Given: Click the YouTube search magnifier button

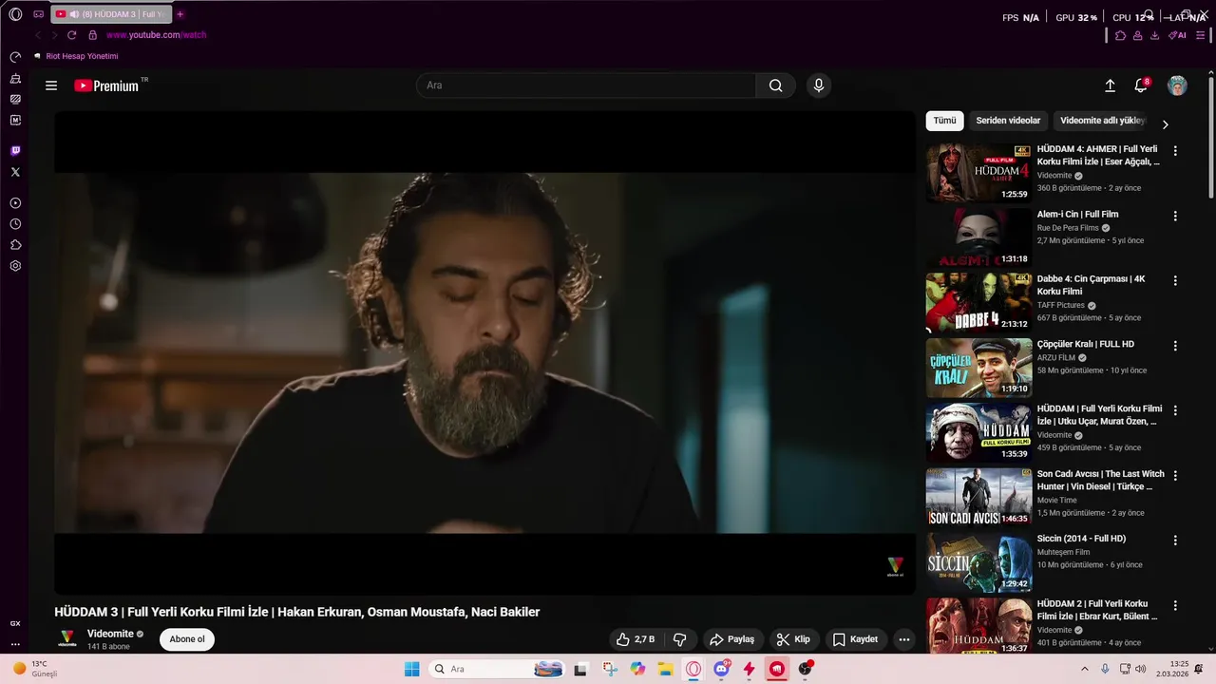Looking at the screenshot, I should (x=776, y=85).
